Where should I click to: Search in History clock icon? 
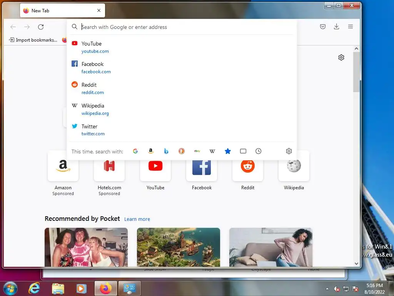[258, 151]
